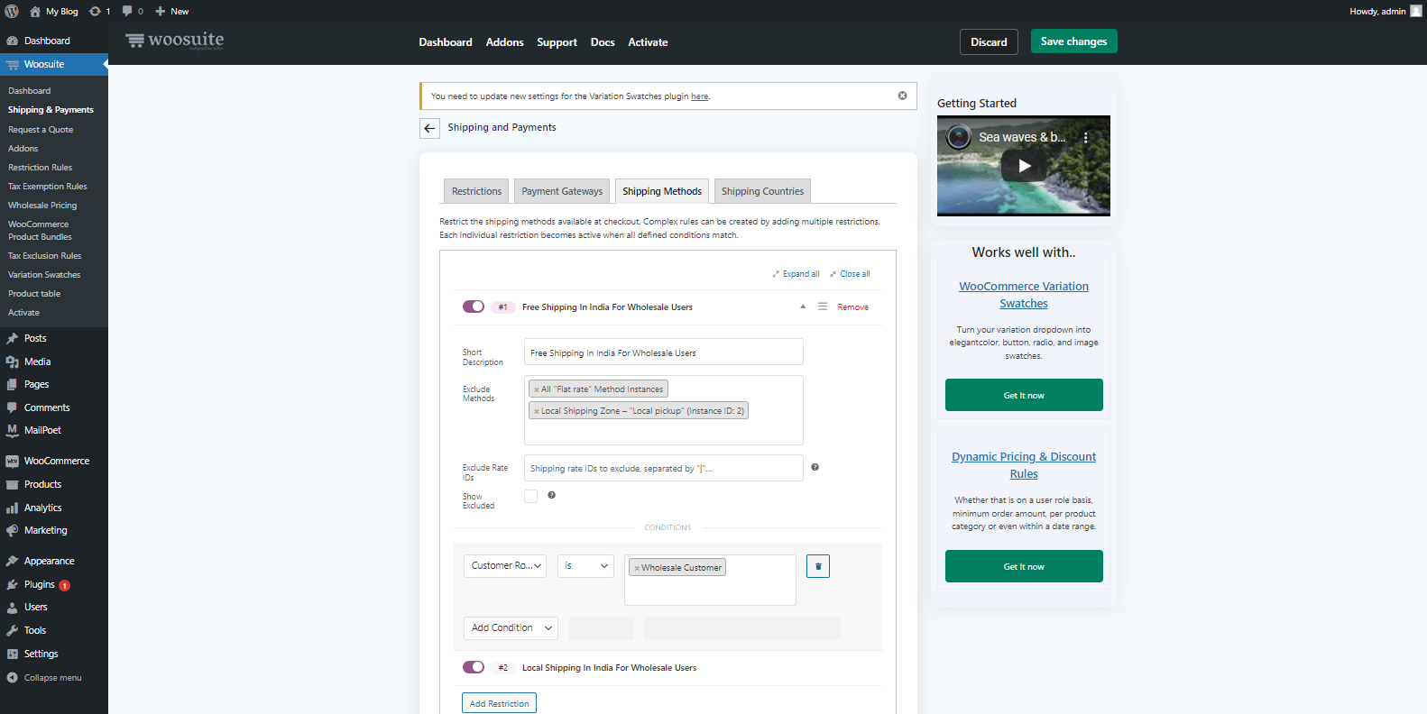Screen dimensions: 1427x714
Task: Switch to the Payment Gateways tab
Action: point(562,191)
